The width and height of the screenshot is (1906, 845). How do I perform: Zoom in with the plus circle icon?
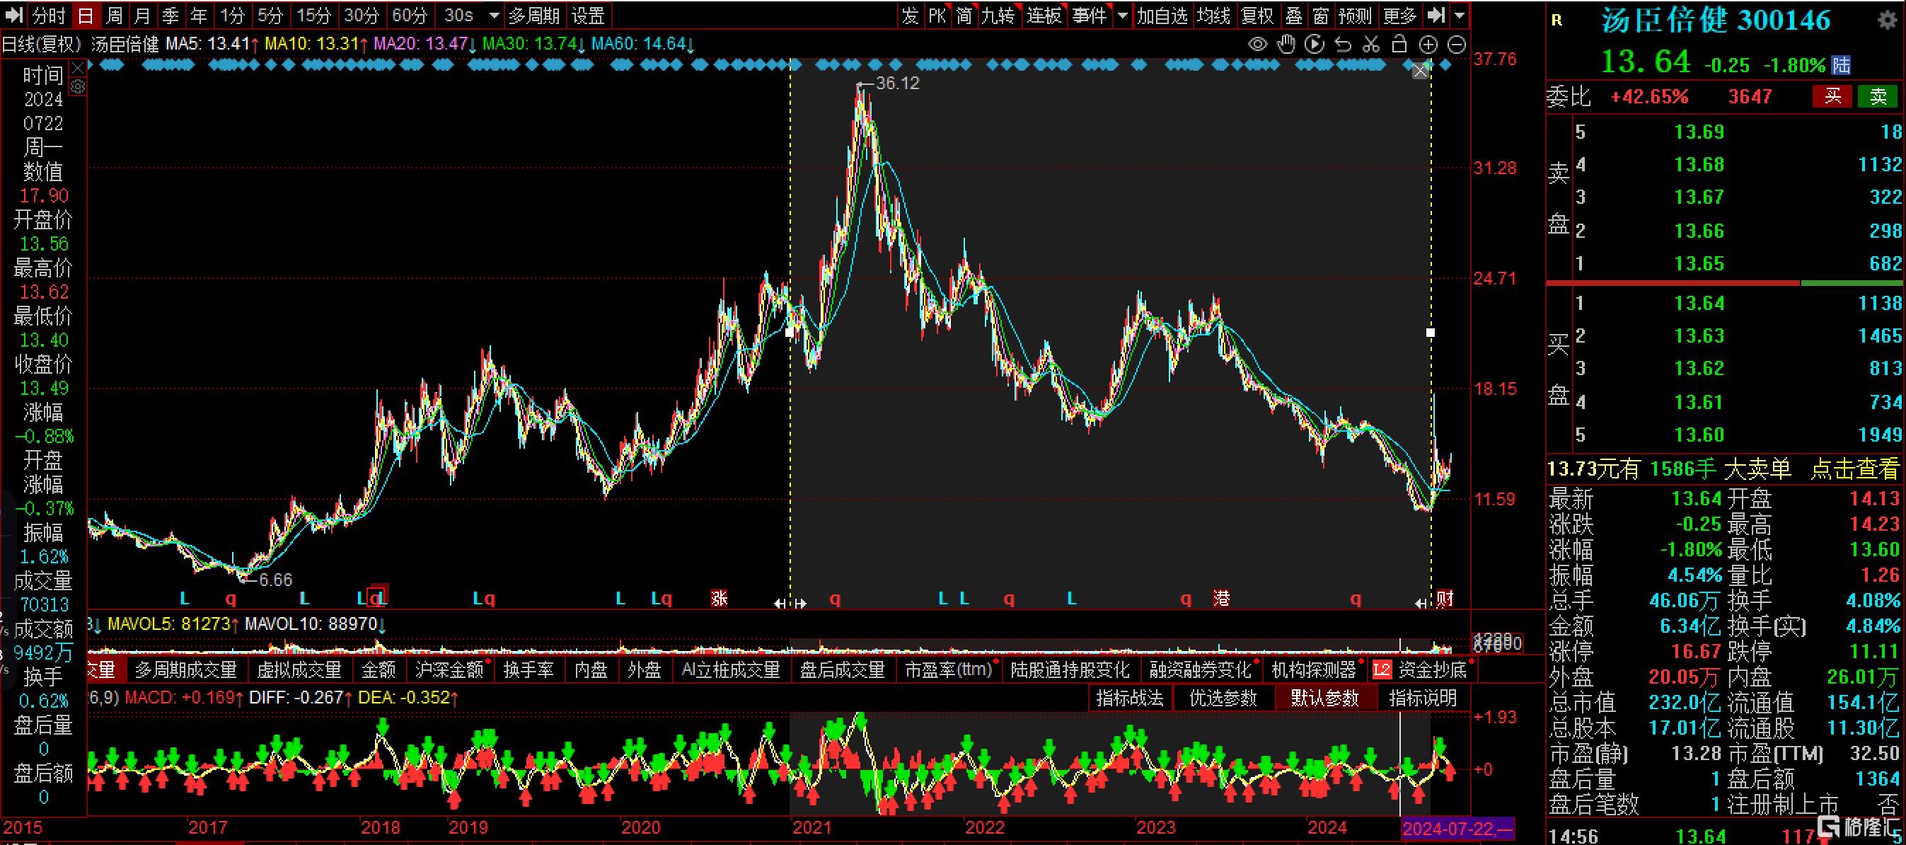coord(1428,45)
